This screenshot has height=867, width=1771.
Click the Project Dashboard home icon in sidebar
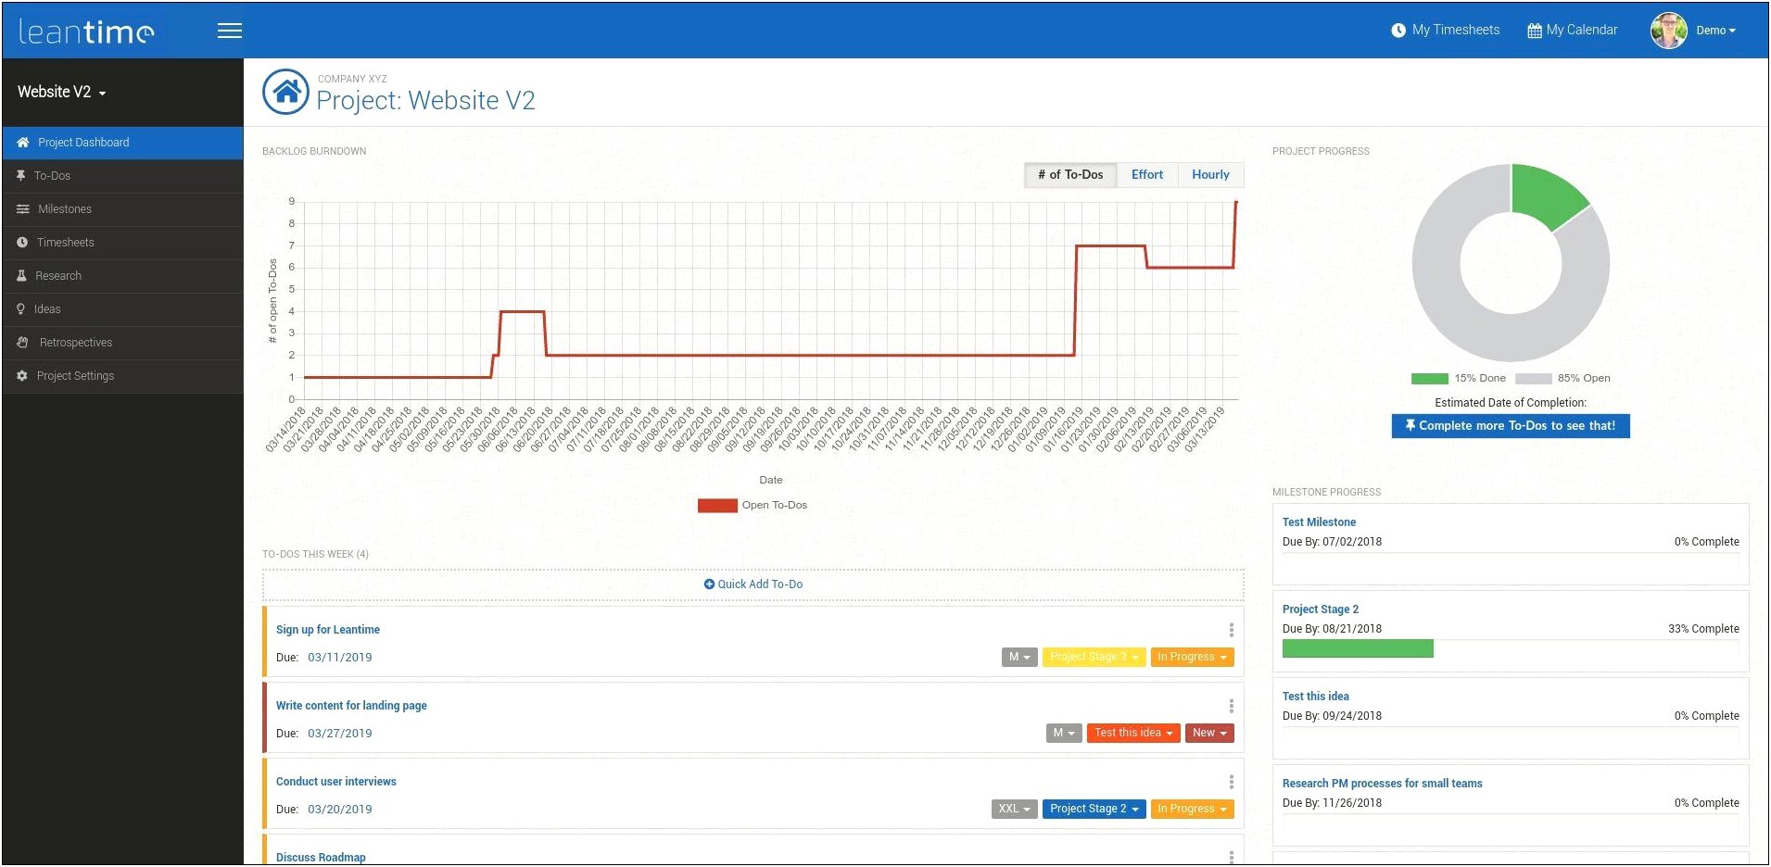pos(23,143)
